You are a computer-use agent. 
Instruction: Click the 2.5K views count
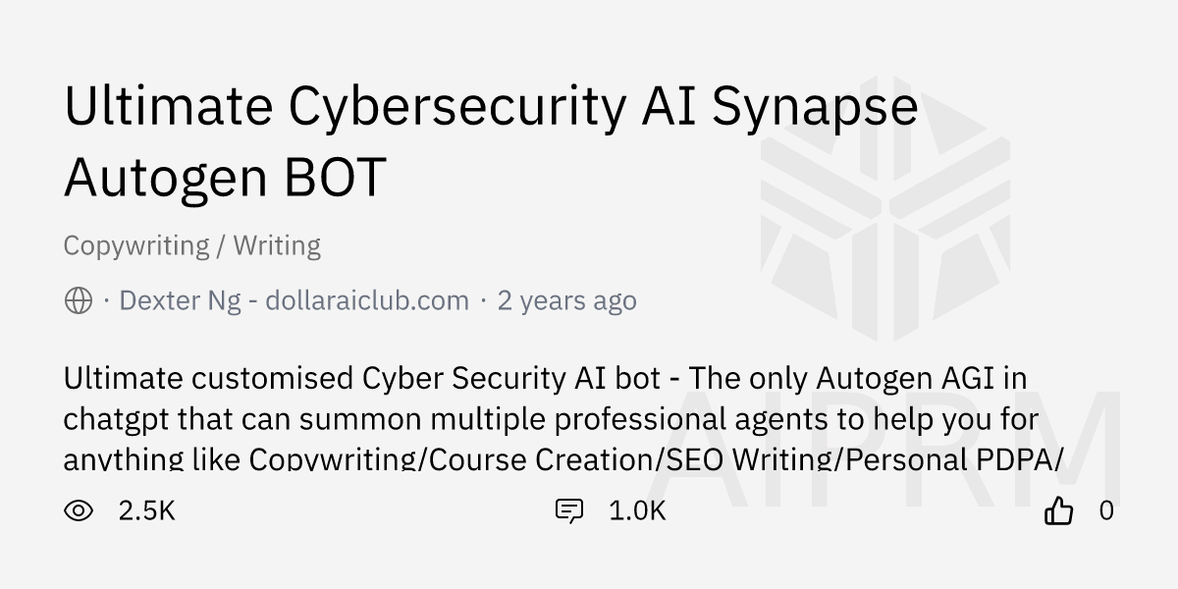pos(146,510)
